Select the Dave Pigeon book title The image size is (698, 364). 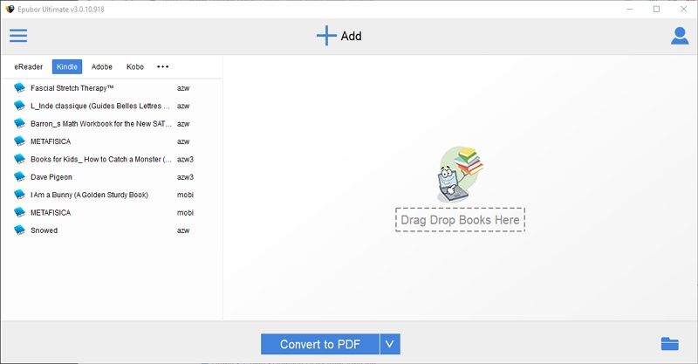(51, 177)
